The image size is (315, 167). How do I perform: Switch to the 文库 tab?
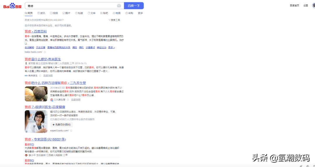pyautogui.click(x=92, y=13)
